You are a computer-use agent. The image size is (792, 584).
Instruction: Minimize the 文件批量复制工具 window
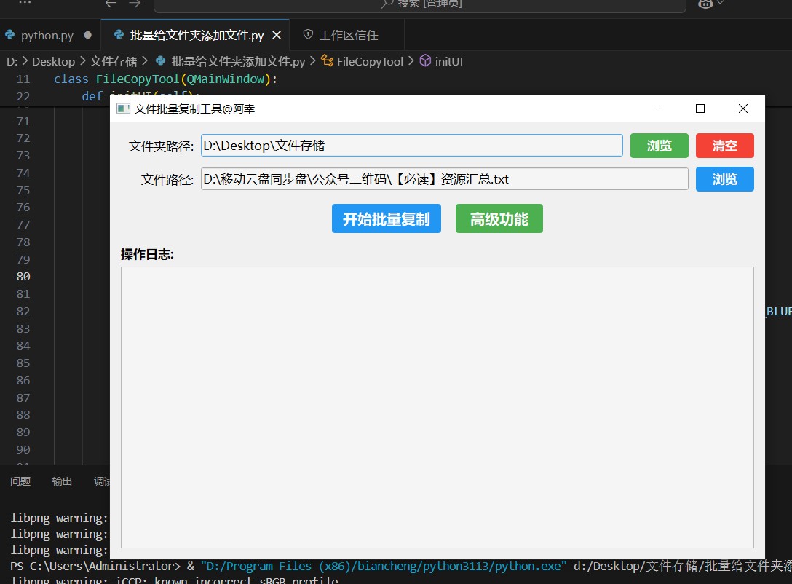coord(657,108)
